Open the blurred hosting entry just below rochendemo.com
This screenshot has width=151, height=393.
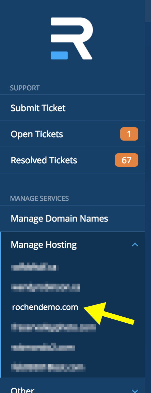coord(53,328)
